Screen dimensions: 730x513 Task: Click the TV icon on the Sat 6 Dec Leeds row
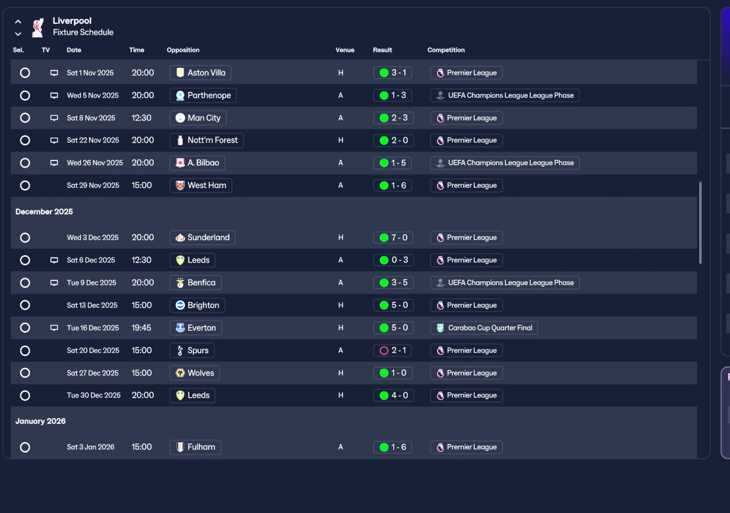tap(54, 260)
